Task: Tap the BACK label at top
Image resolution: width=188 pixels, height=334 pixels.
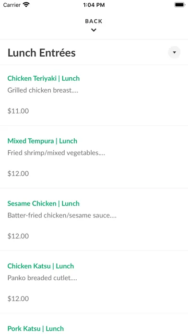Action: [94, 21]
